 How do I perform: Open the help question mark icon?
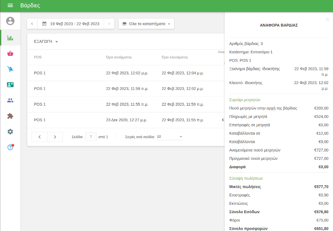pos(10,147)
